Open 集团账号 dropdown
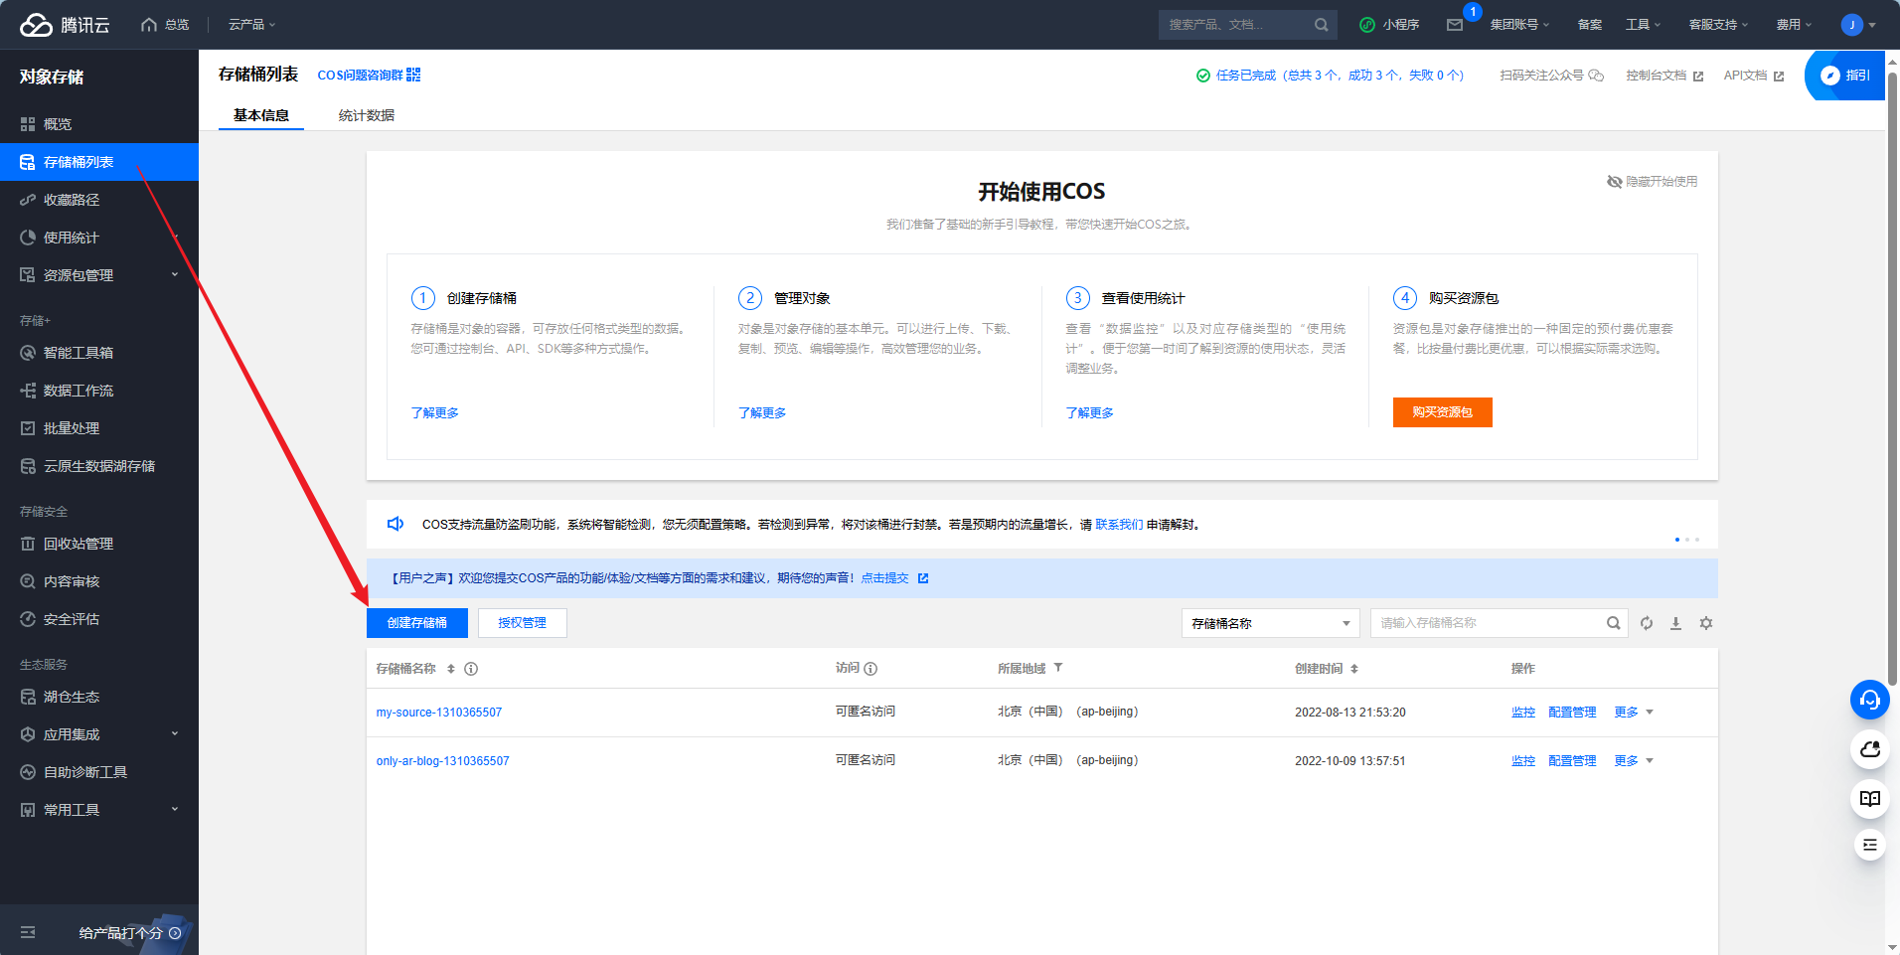 (1519, 25)
